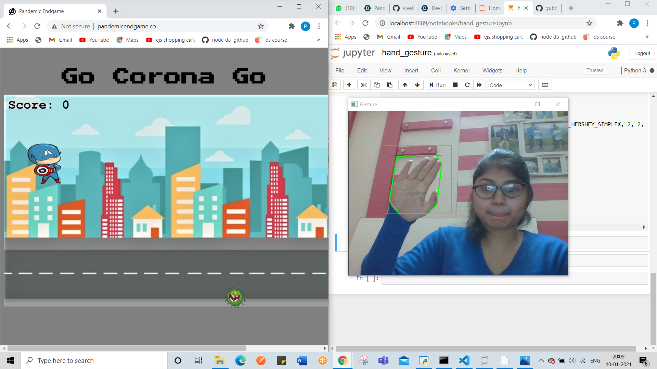The image size is (657, 369).
Task: Insert cell below with plus icon
Action: pyautogui.click(x=349, y=85)
